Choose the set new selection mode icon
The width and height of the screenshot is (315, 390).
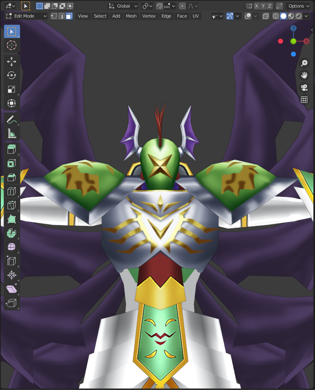point(40,6)
